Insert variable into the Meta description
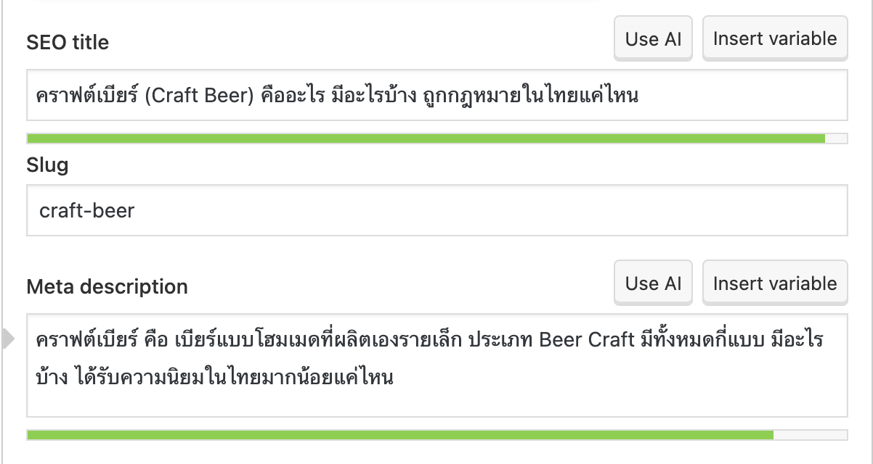 (x=774, y=283)
